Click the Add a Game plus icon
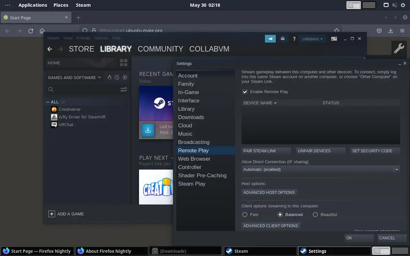The width and height of the screenshot is (410, 256). click(x=52, y=214)
